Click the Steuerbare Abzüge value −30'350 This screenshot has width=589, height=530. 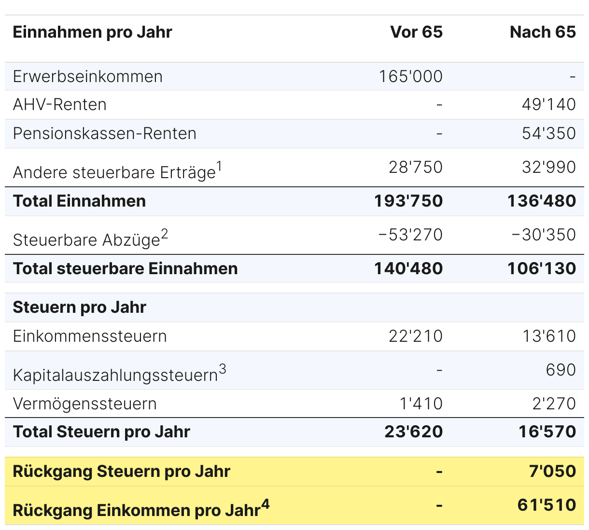pos(544,235)
